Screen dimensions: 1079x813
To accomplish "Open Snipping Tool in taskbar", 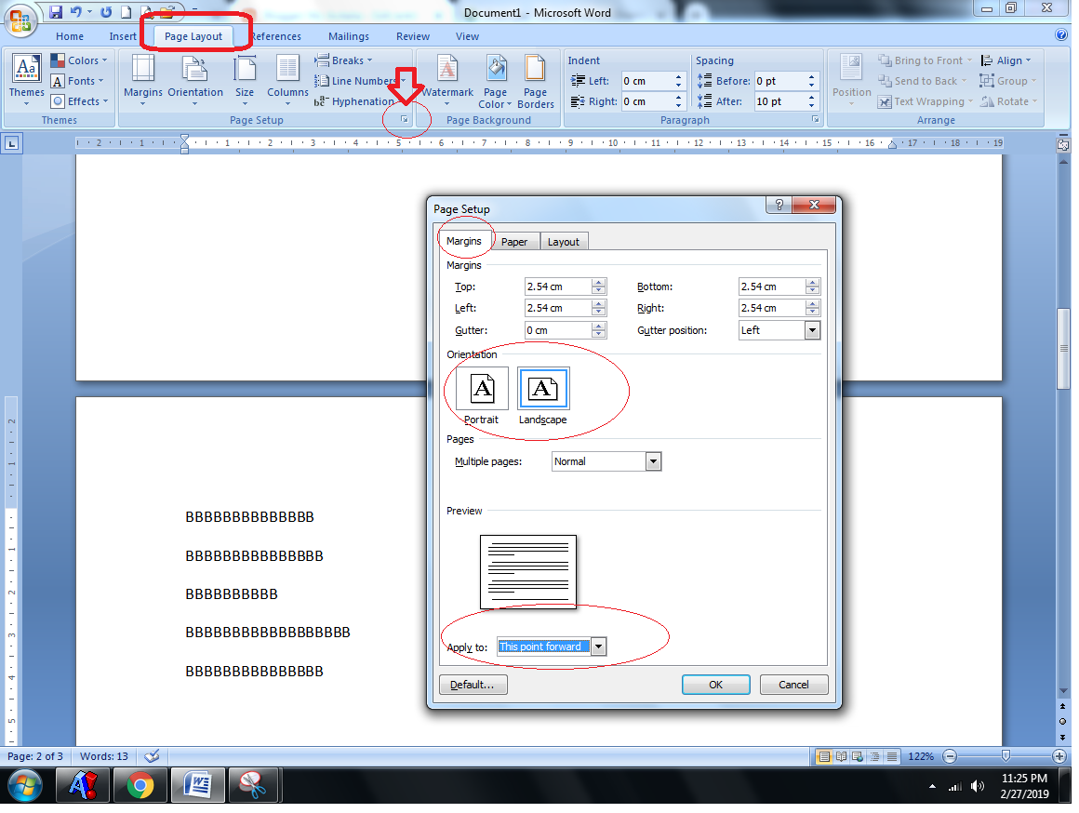I will point(253,785).
